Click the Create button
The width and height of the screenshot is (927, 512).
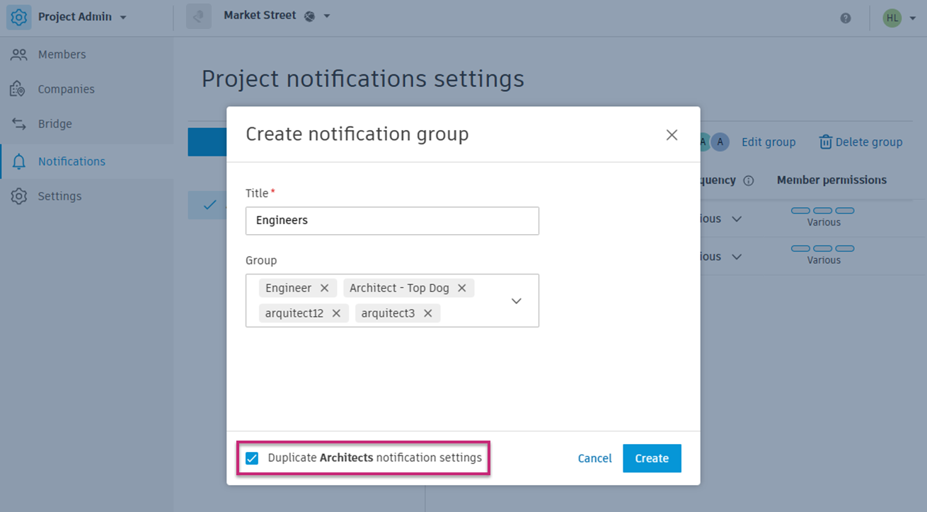coord(651,458)
